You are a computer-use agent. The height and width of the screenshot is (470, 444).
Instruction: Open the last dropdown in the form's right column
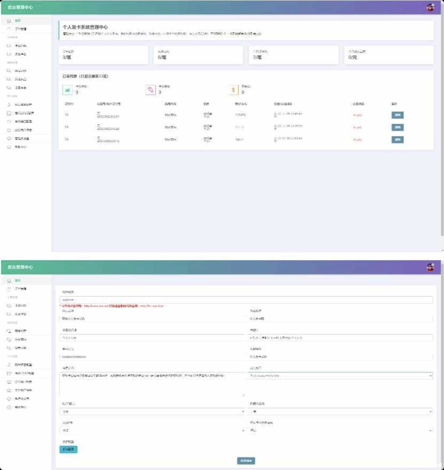click(x=340, y=430)
